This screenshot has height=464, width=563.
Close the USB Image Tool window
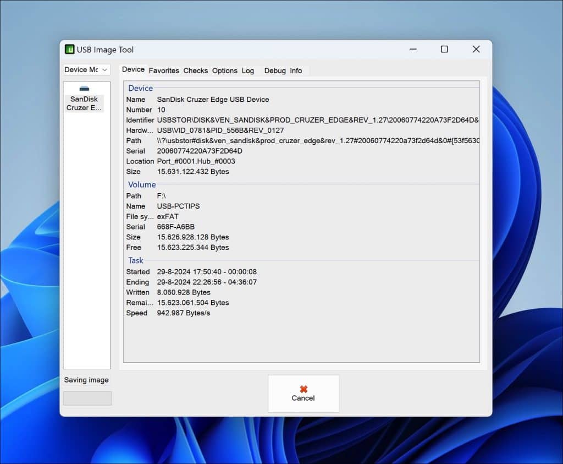click(476, 49)
